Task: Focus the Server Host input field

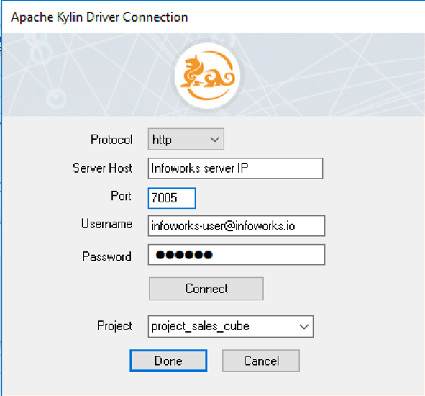Action: (x=235, y=168)
